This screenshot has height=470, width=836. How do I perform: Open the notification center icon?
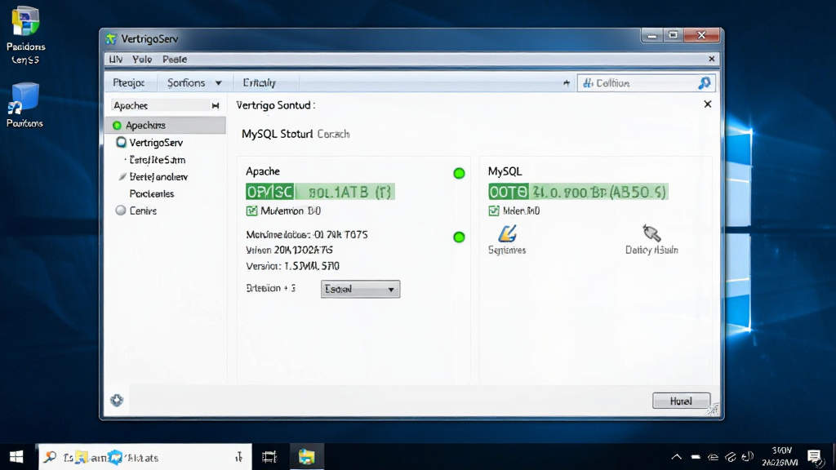(x=814, y=457)
